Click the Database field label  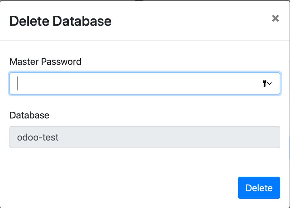click(x=29, y=115)
